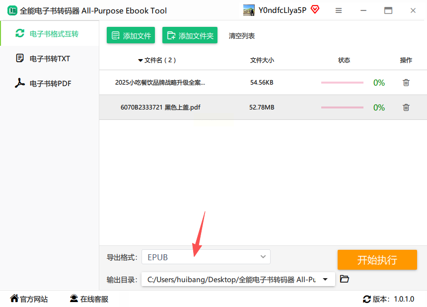Click the 版本: 1.0.1.0 version text
The height and width of the screenshot is (307, 427).
point(393,299)
